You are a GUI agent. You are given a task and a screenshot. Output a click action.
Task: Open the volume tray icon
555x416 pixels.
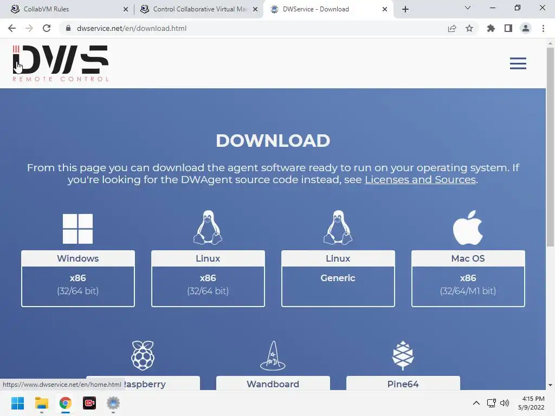[505, 403]
